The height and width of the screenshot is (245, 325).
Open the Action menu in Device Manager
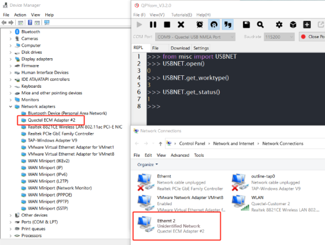tap(20, 15)
